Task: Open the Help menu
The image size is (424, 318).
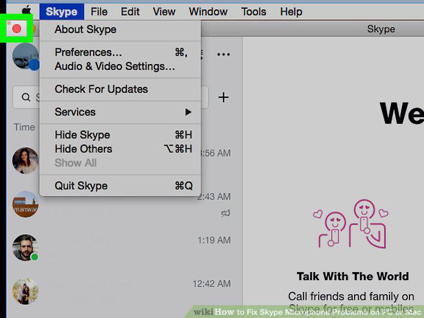Action: 291,12
